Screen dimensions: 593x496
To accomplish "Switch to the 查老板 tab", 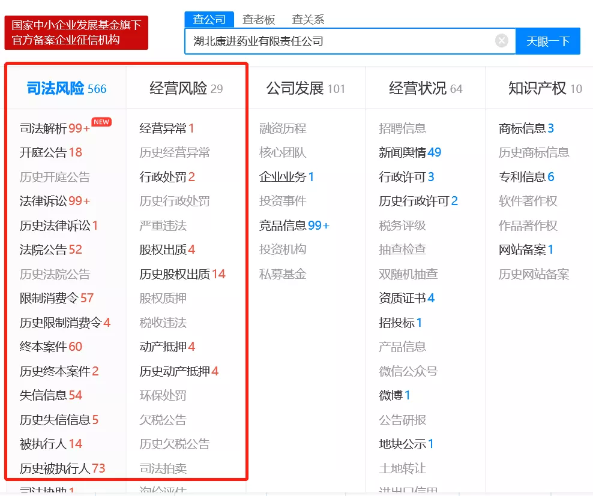I will tap(259, 19).
